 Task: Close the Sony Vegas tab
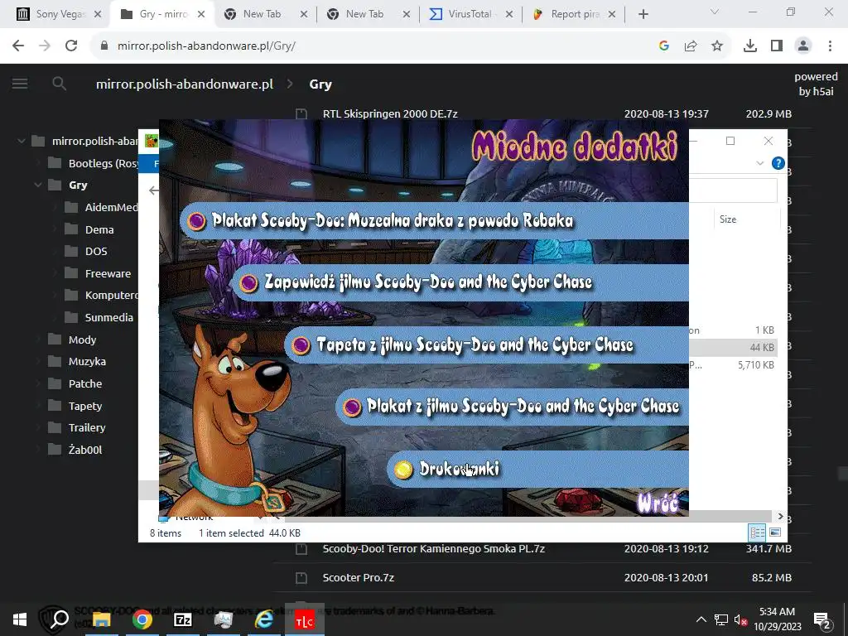(x=98, y=15)
